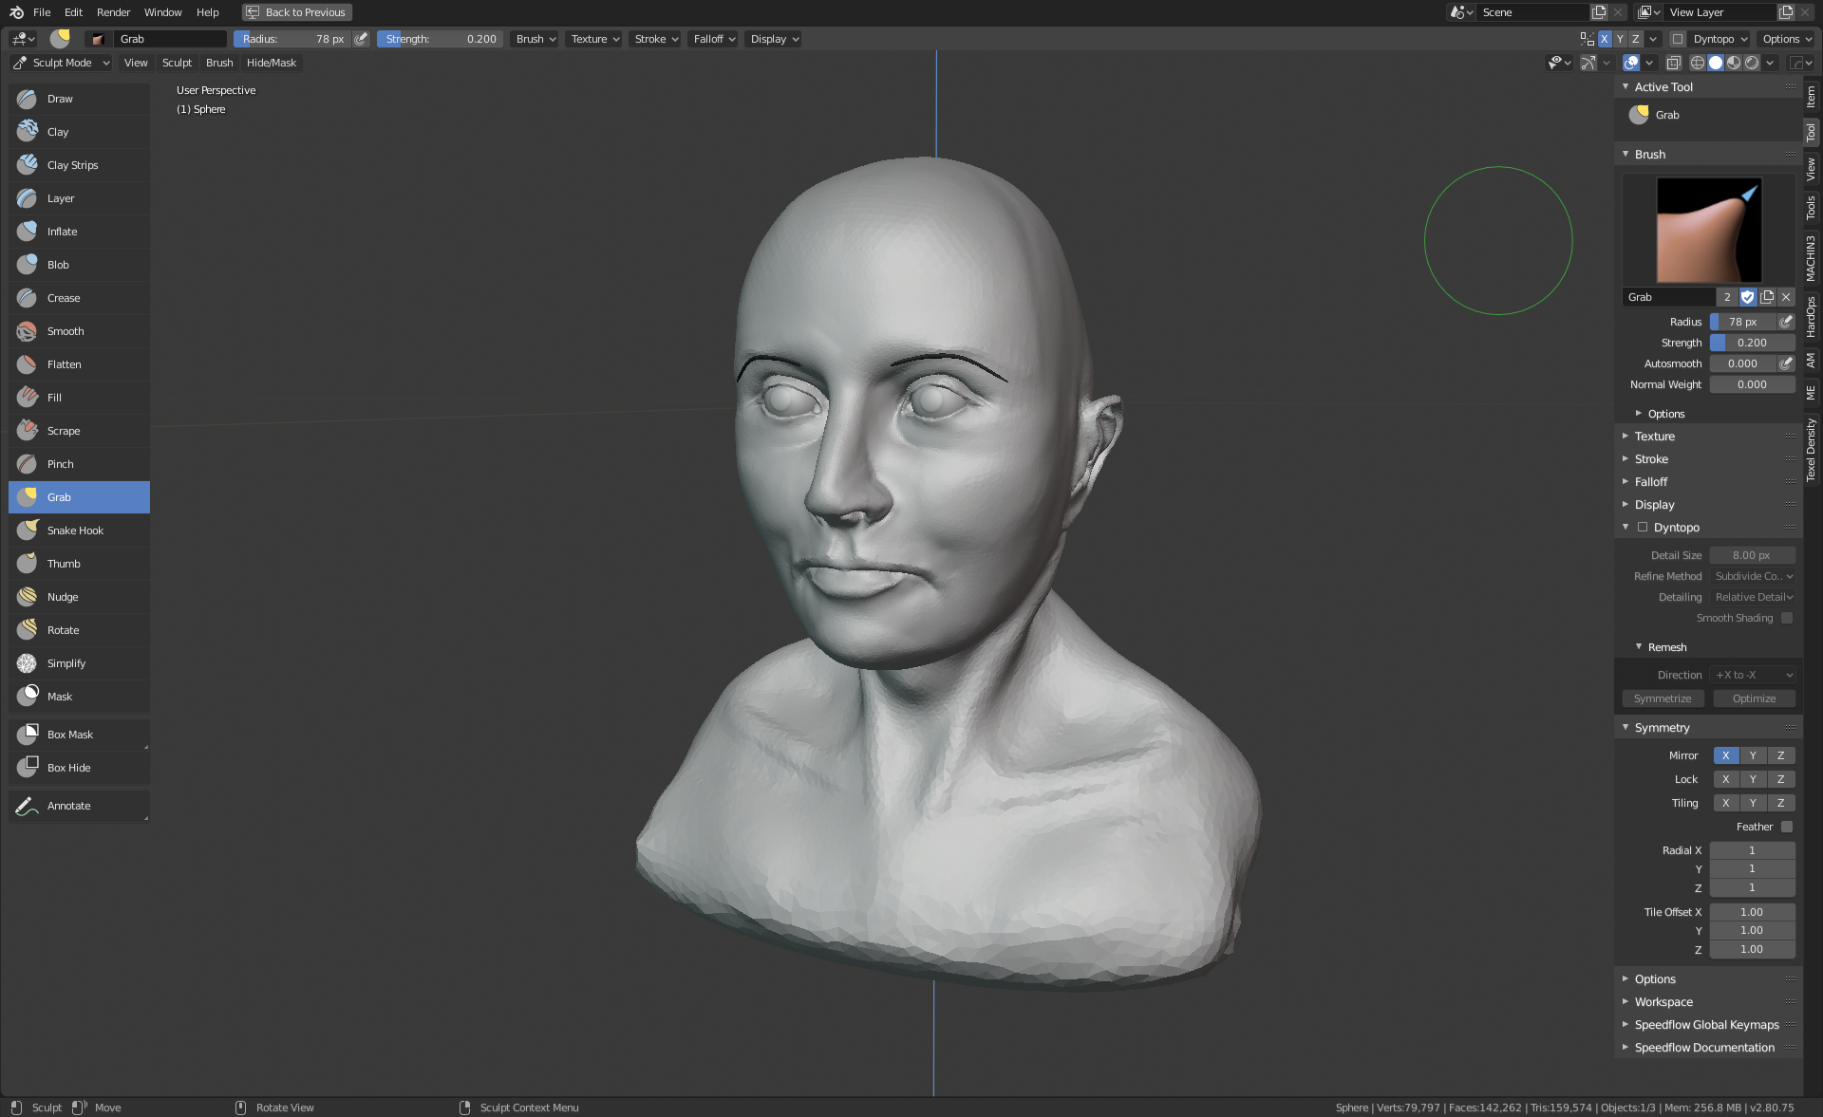Open the Hide/Mask menu

tap(272, 63)
